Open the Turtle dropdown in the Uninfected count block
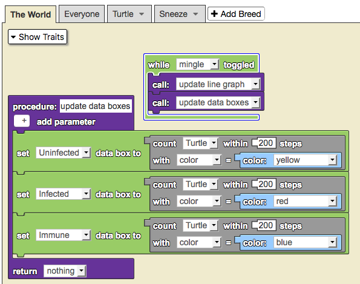 pos(200,143)
